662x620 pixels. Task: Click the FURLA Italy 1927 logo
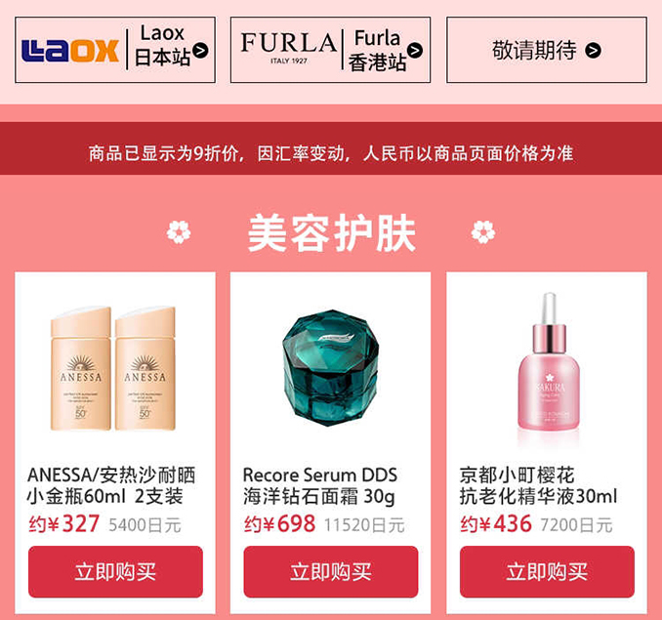pos(289,47)
